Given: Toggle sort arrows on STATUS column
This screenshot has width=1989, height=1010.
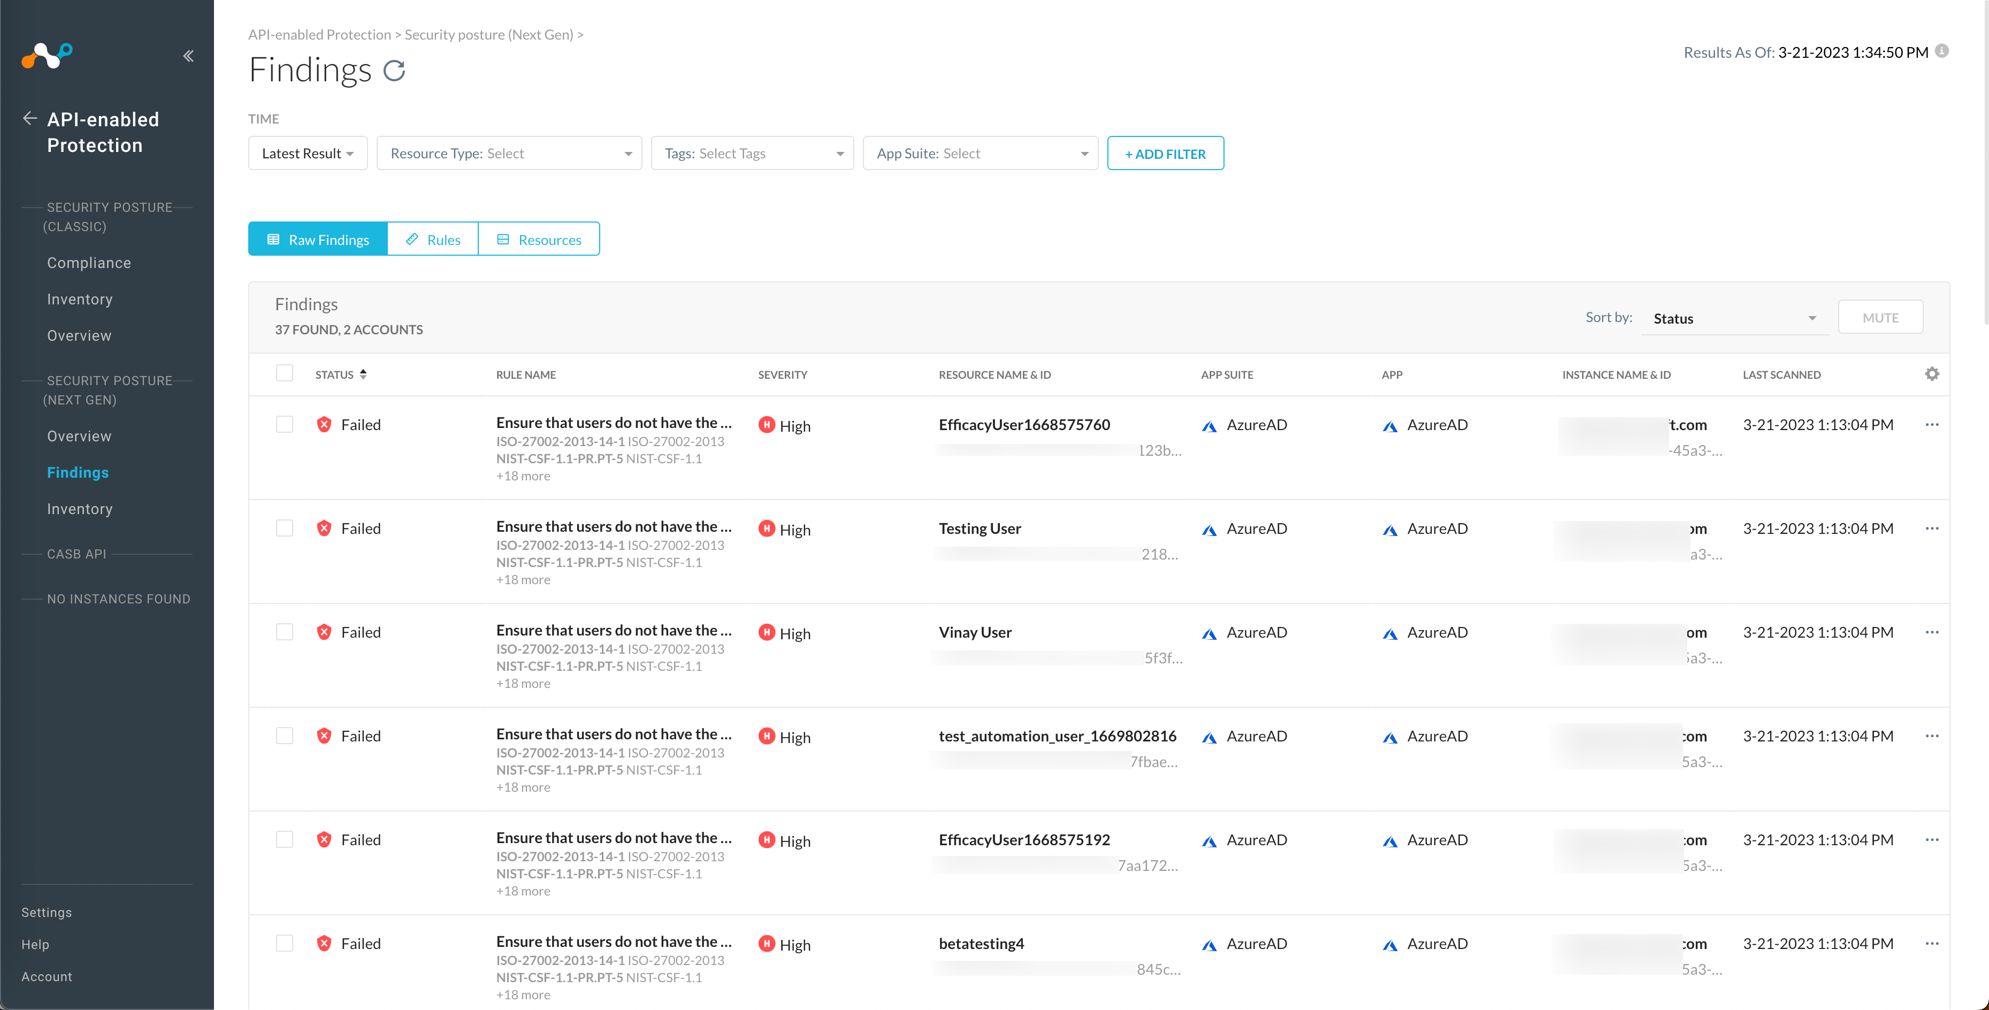Looking at the screenshot, I should pyautogui.click(x=363, y=374).
